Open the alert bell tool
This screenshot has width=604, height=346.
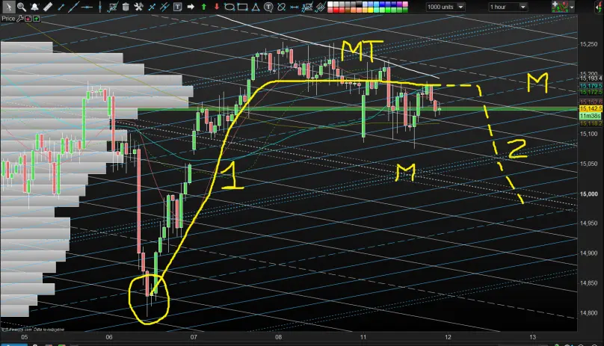[x=34, y=7]
